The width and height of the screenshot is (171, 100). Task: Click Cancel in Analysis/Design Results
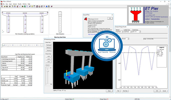[x=164, y=91]
